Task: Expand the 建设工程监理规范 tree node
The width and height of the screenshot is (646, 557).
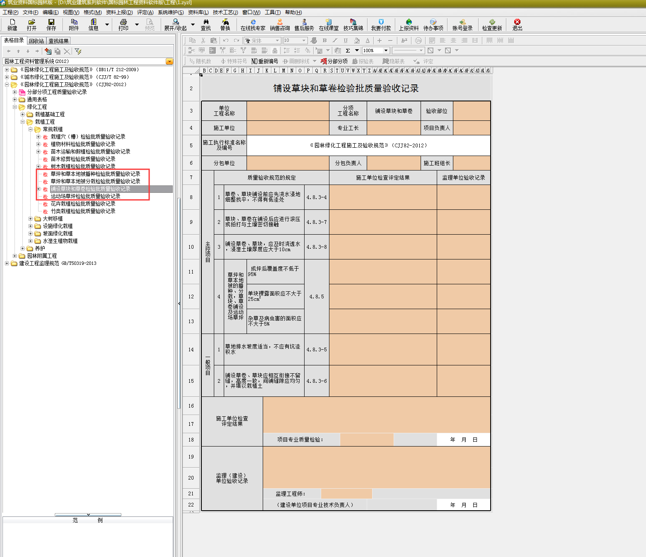Action: tap(7, 263)
